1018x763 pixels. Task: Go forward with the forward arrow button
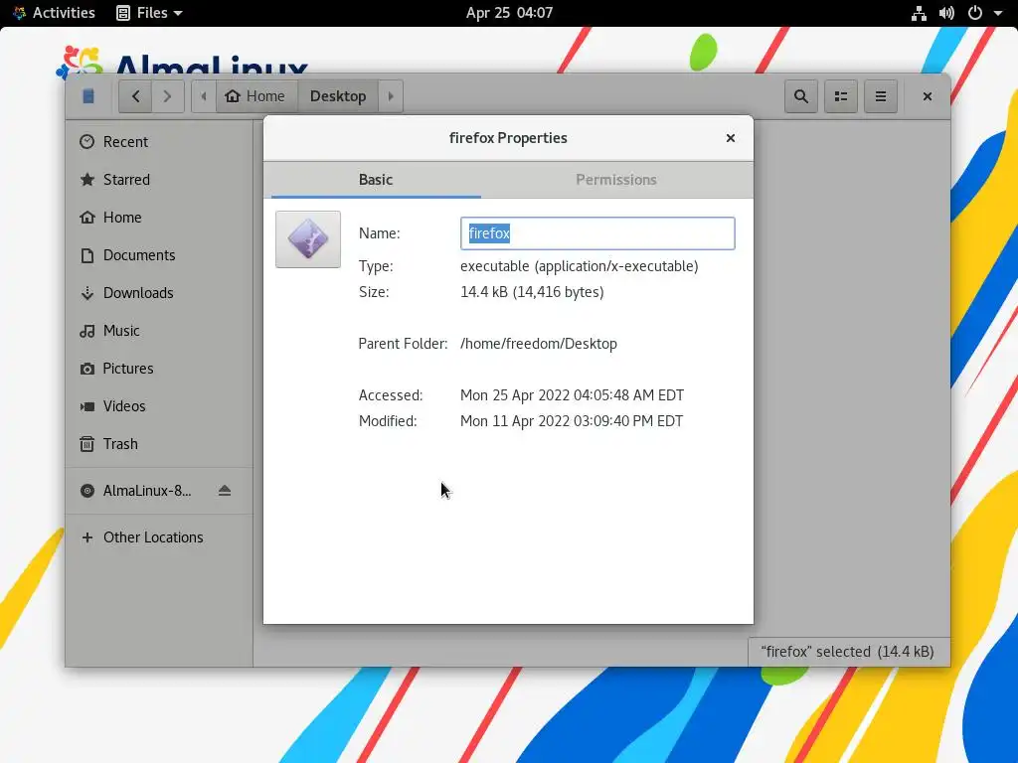tap(167, 96)
